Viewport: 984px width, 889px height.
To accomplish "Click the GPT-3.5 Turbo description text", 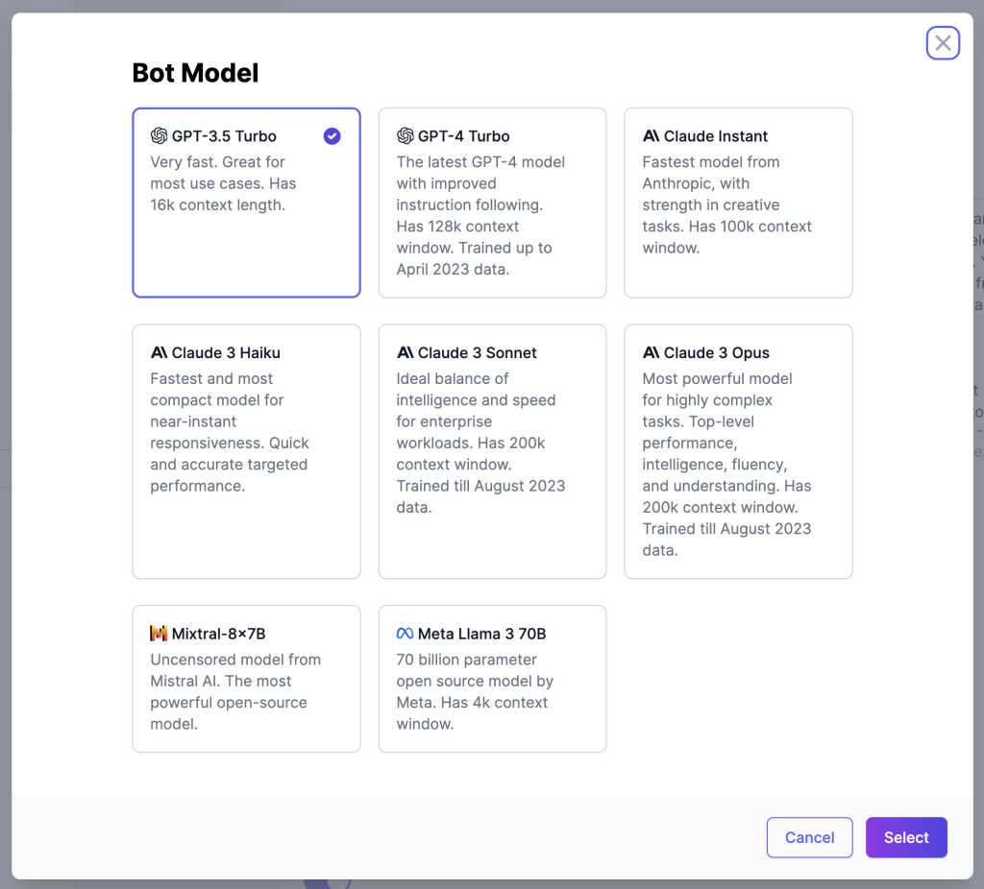I will point(223,183).
